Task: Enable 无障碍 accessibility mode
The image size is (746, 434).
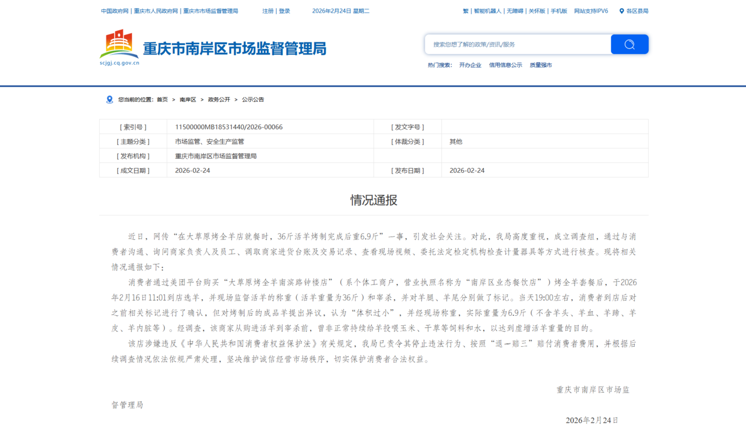Action: pyautogui.click(x=515, y=11)
